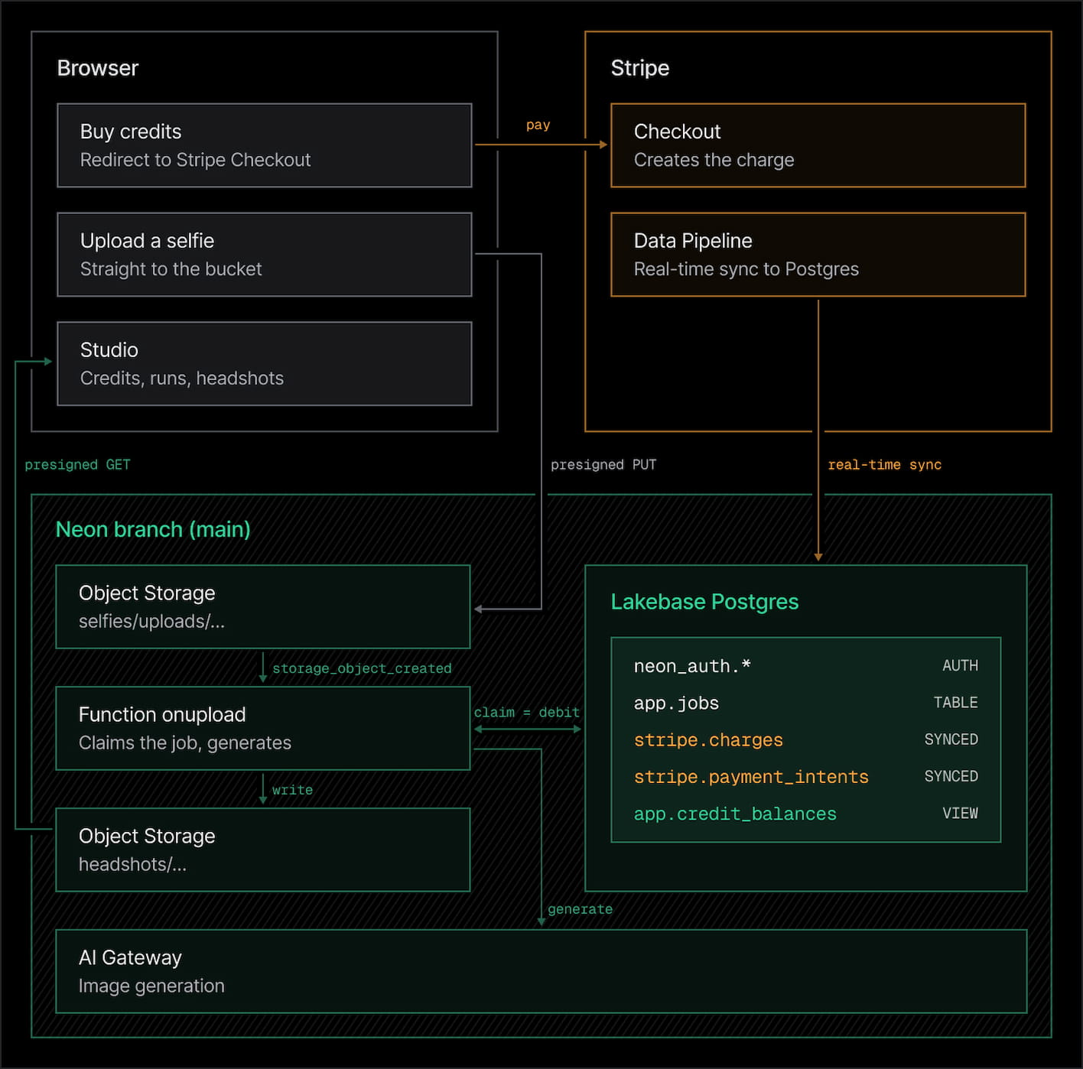This screenshot has width=1083, height=1069.
Task: Click the "presigned PUT" label
Action: [603, 464]
